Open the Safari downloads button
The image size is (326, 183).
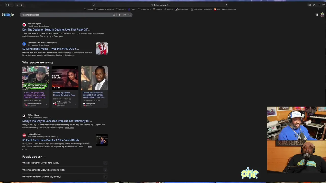coord(309,5)
